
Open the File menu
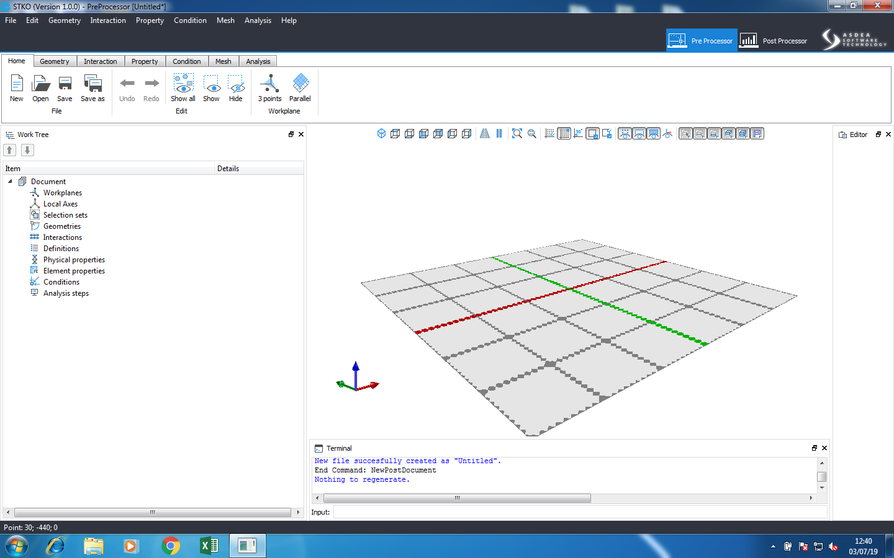pyautogui.click(x=11, y=20)
